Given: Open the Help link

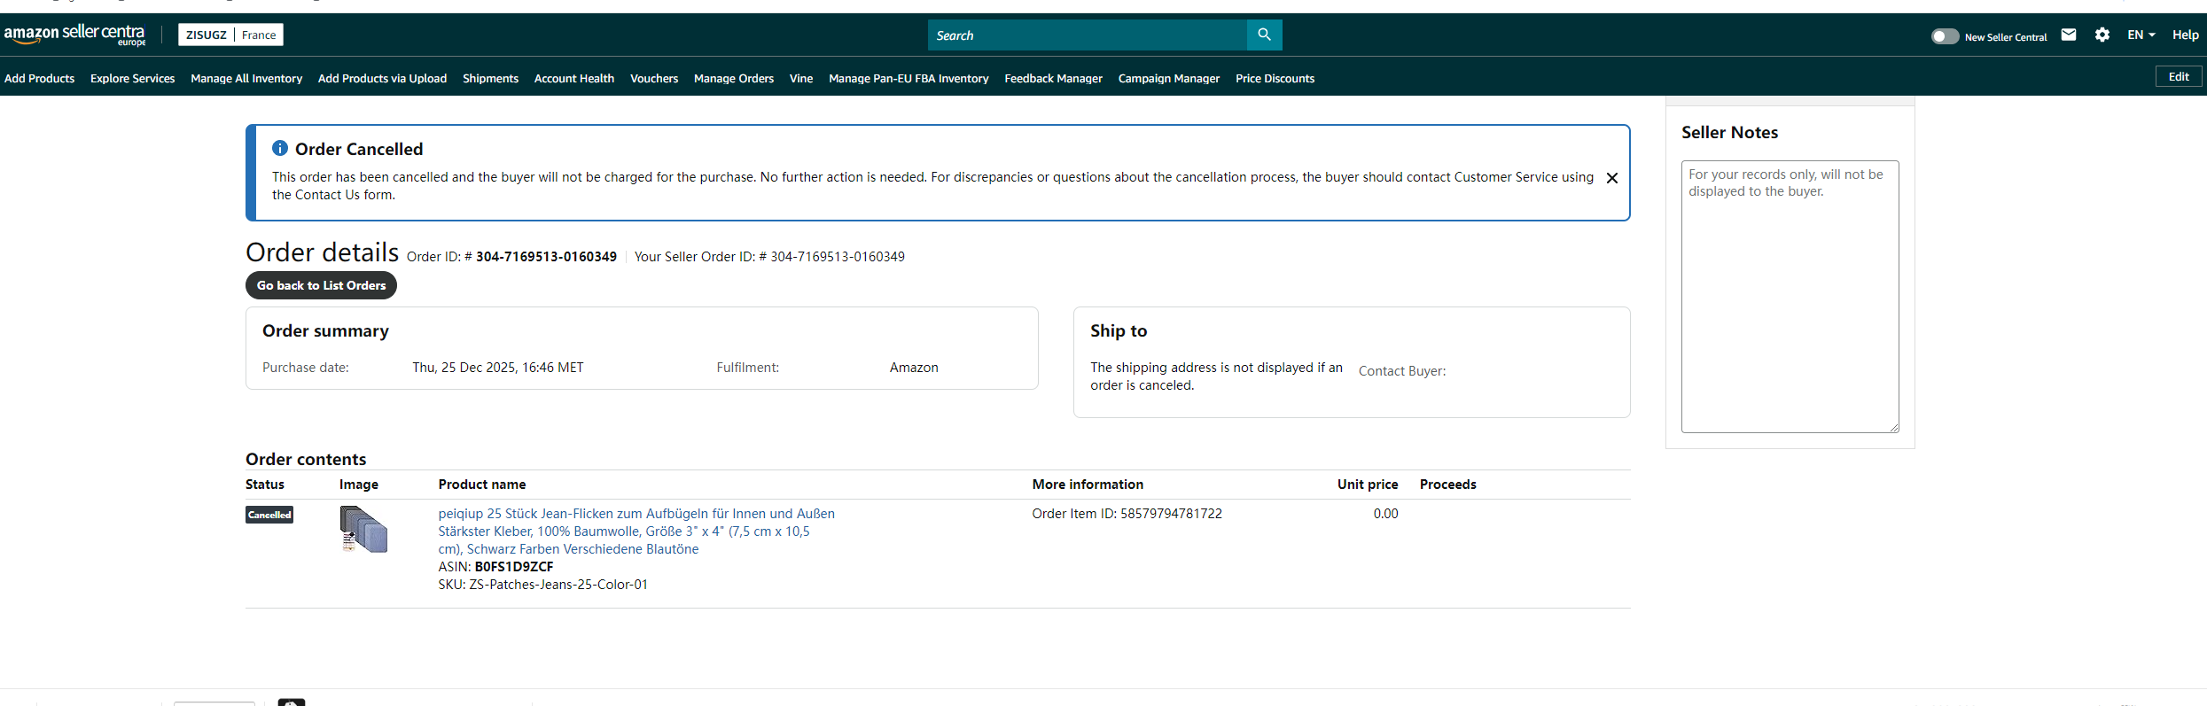Looking at the screenshot, I should click(x=2185, y=35).
